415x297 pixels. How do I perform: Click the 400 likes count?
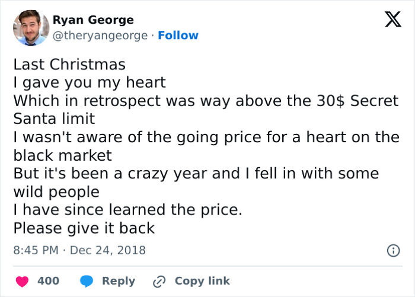coord(48,281)
